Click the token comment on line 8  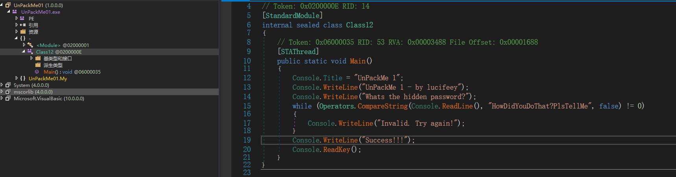(407, 42)
